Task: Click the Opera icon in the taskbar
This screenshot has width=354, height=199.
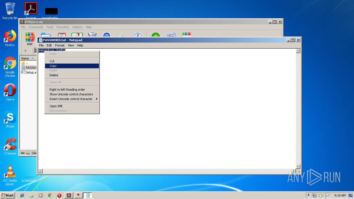Action: [x=59, y=195]
